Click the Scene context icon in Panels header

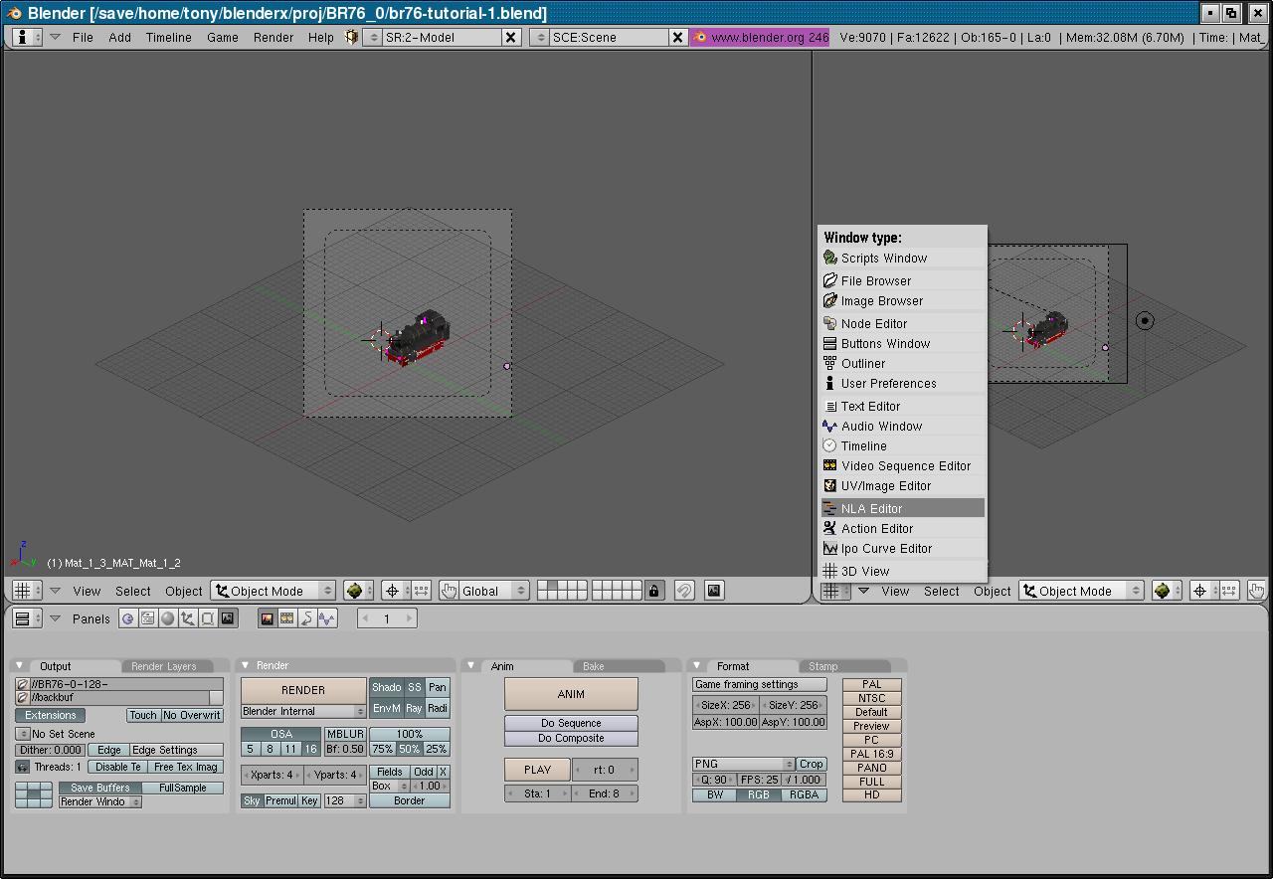228,618
